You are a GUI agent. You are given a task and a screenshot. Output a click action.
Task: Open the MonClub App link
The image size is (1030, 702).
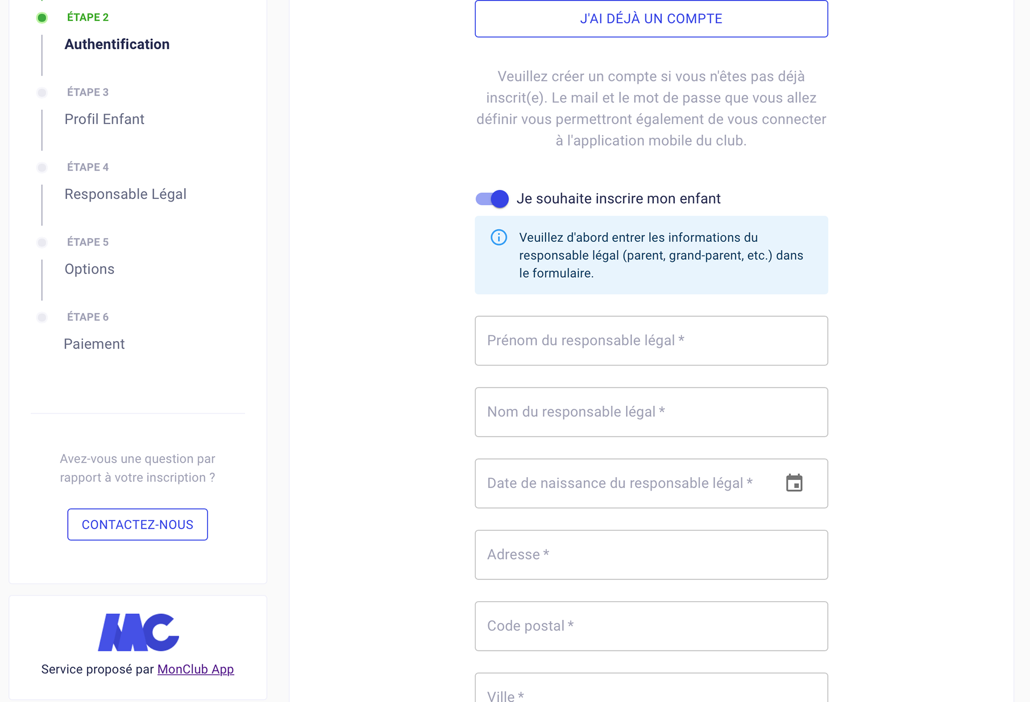[x=196, y=669]
